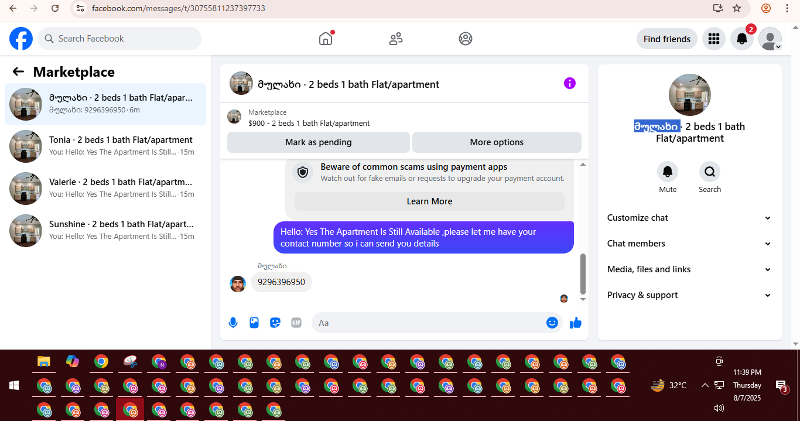The height and width of the screenshot is (421, 800).
Task: Open the Home feed icon
Action: (326, 39)
